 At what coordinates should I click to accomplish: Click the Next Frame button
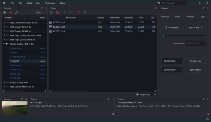(195, 27)
